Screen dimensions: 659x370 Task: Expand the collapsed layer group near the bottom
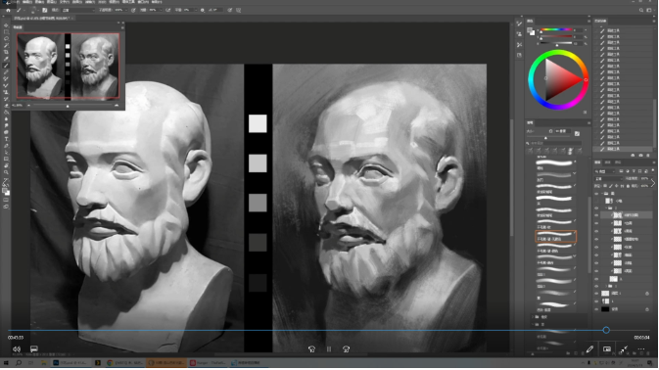click(x=605, y=287)
